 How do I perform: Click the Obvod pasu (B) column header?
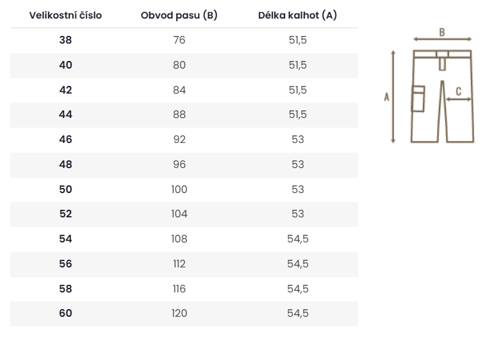[179, 15]
